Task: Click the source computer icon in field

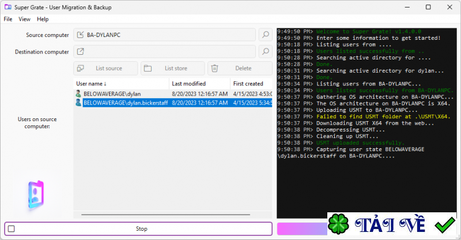Action: (80, 35)
